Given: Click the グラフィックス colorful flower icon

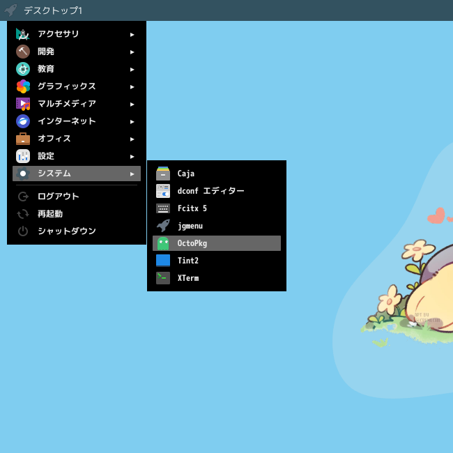Looking at the screenshot, I should [x=23, y=86].
